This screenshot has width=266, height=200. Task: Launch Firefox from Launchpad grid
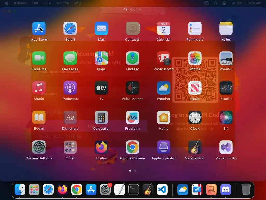click(101, 147)
